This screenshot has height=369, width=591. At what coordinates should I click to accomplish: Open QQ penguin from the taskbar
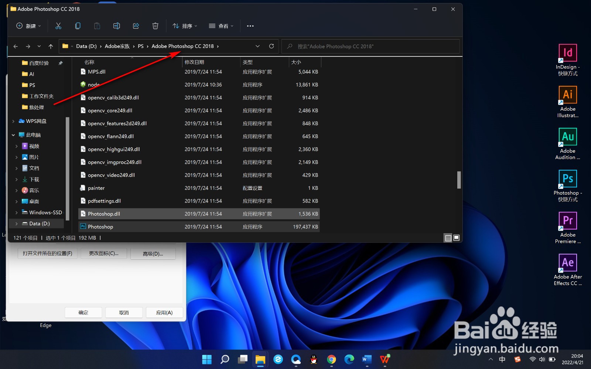click(x=314, y=359)
